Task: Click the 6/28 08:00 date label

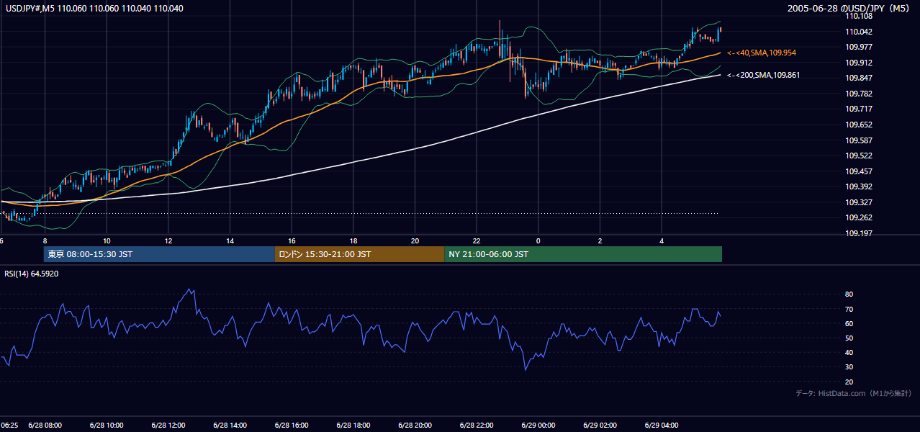Action: tap(45, 426)
